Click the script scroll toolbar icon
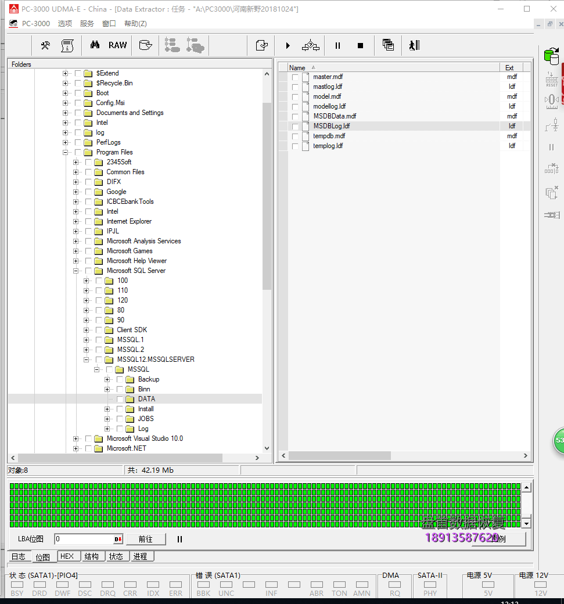This screenshot has width=564, height=604. pyautogui.click(x=67, y=45)
